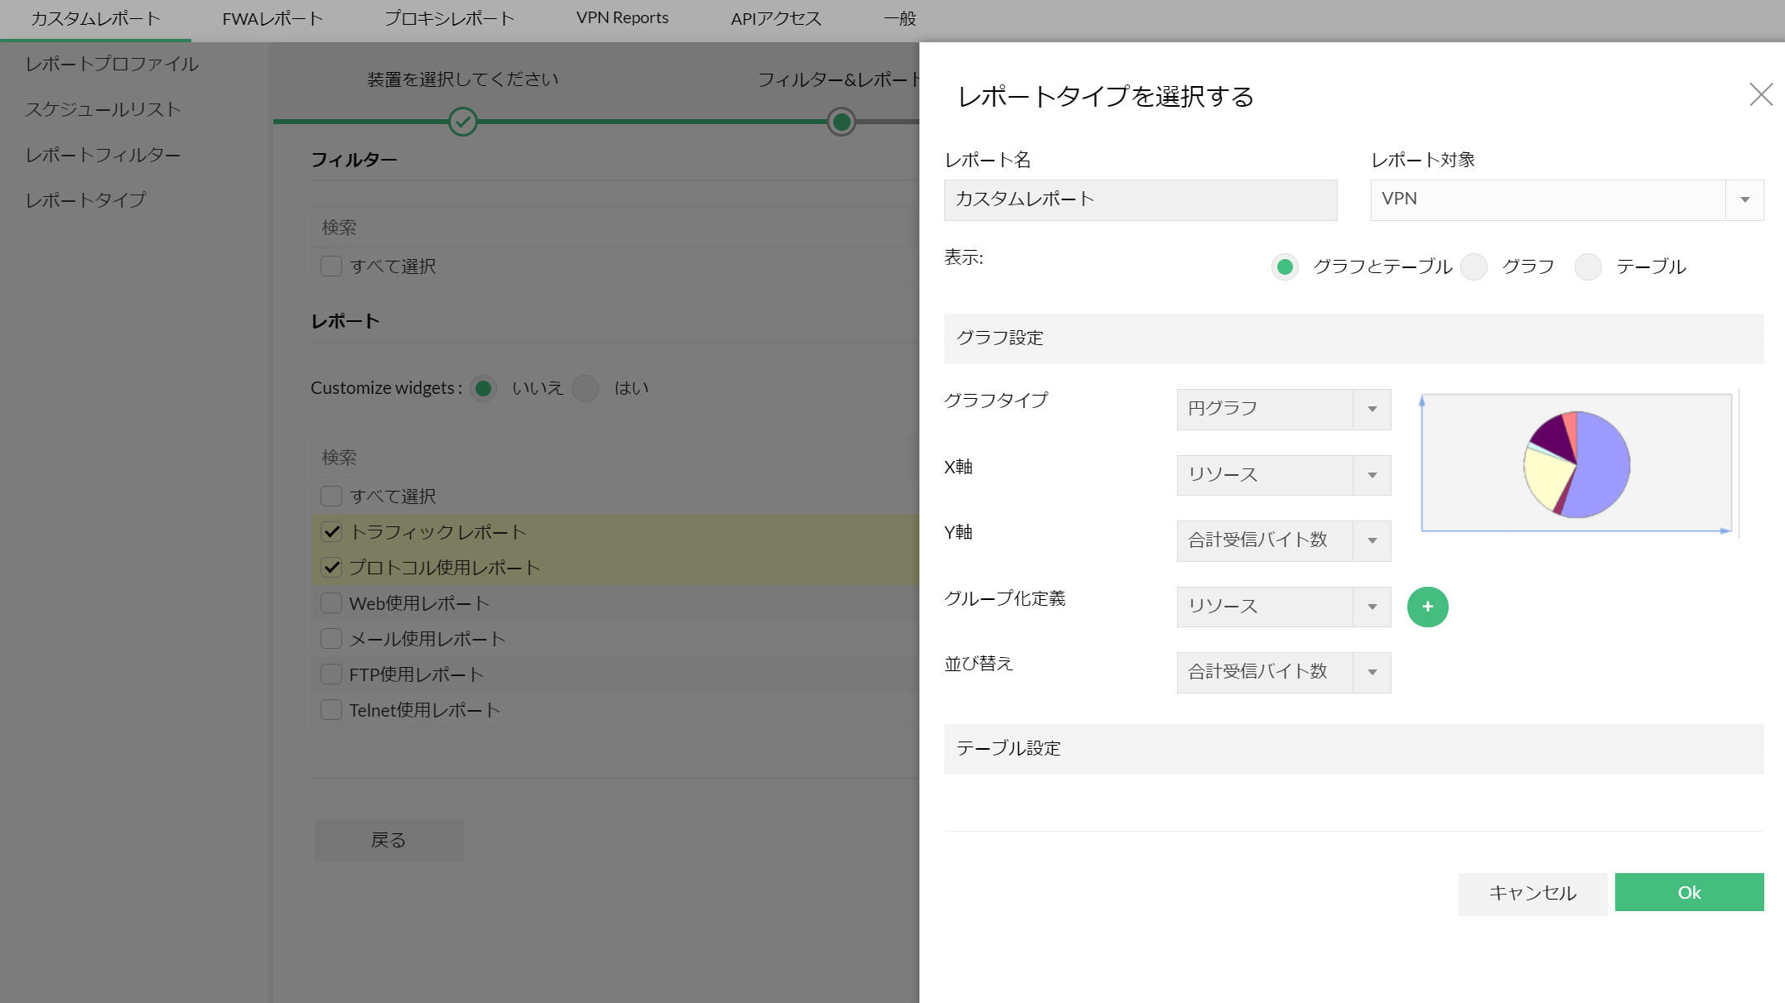This screenshot has width=1785, height=1003.
Task: Click the current step filter&report circle
Action: pos(841,122)
